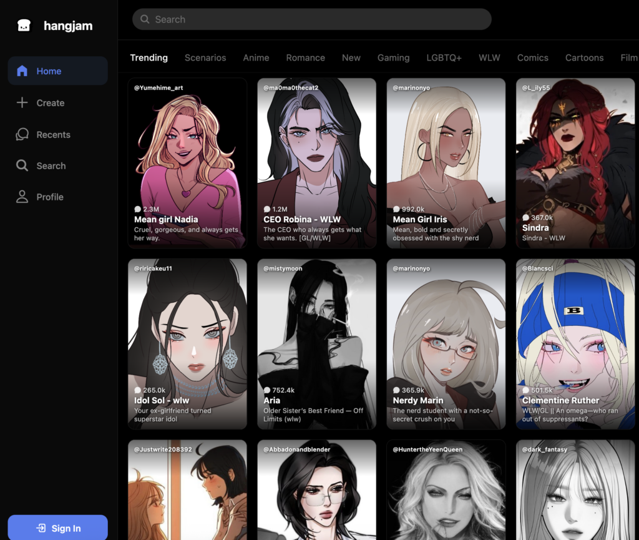
Task: Open the CEO Robina - WLW character card
Action: click(x=316, y=162)
